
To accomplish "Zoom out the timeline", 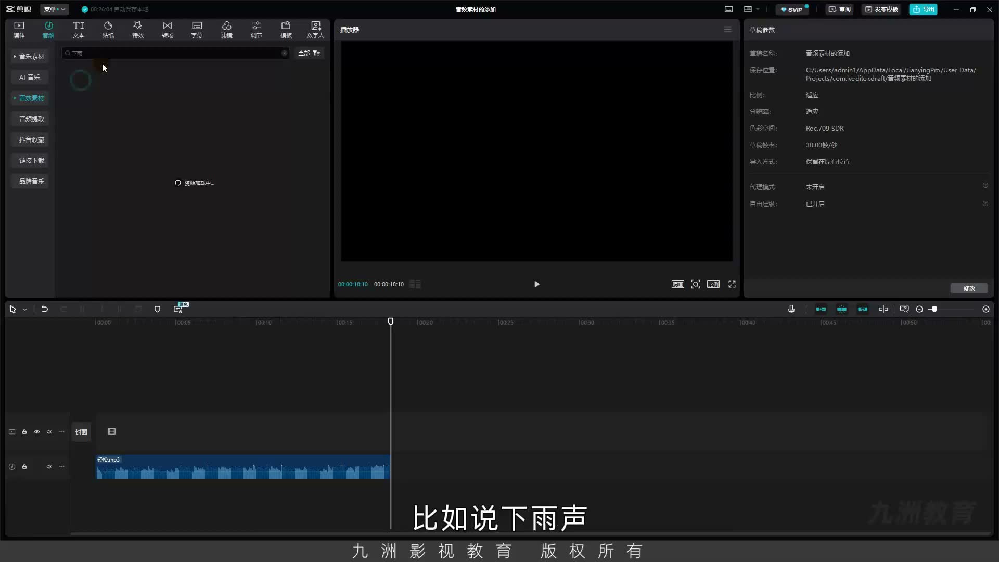I will pos(919,309).
